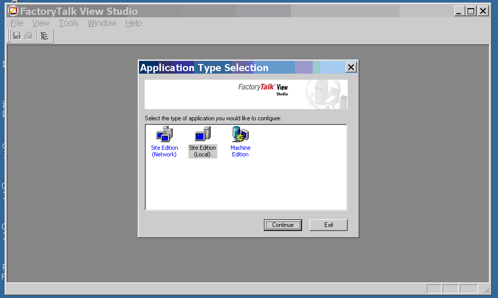
Task: Click the FactoryTalk View Studio title icon
Action: 13,11
